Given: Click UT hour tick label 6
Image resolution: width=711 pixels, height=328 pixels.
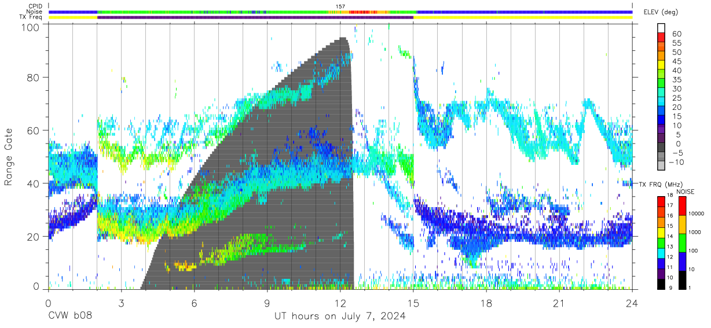Looking at the screenshot, I should pos(195,303).
